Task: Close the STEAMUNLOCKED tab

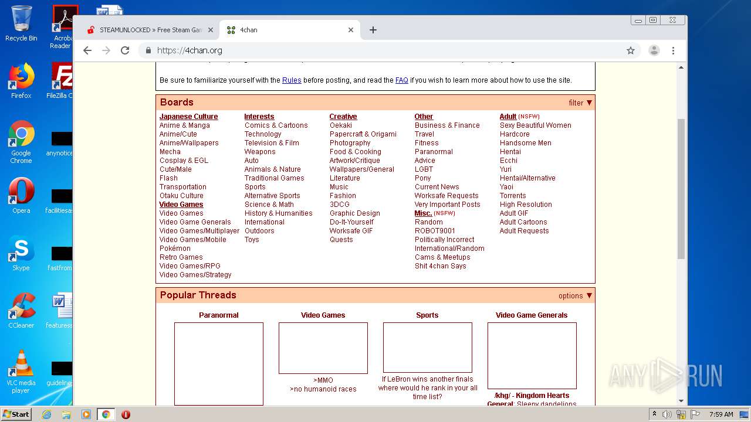Action: [211, 30]
